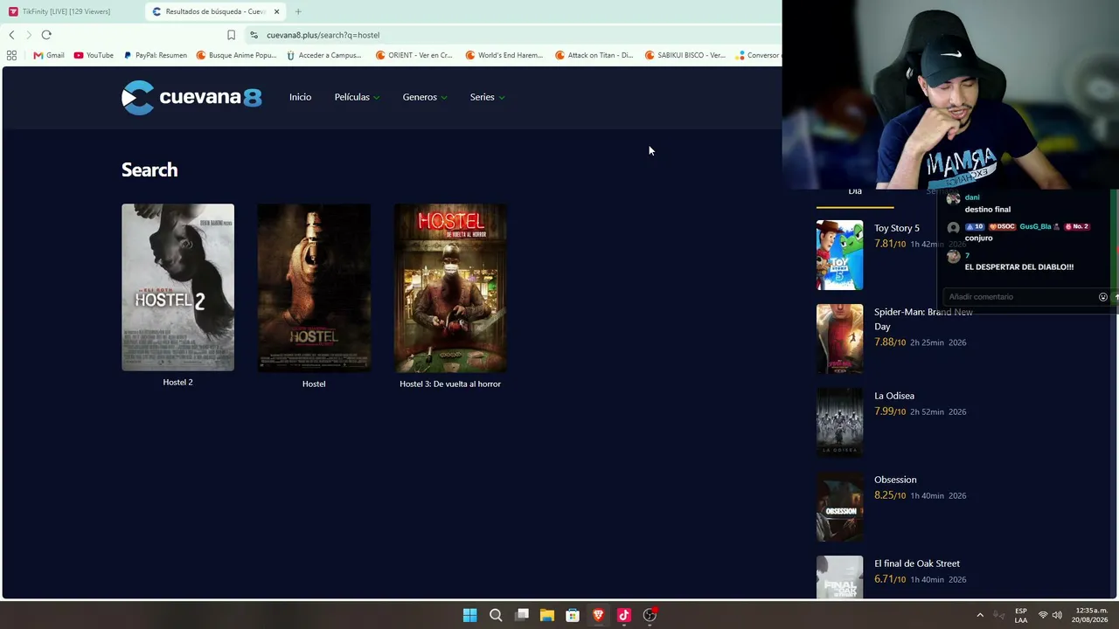Open Attack on Titan bookmark

point(594,55)
